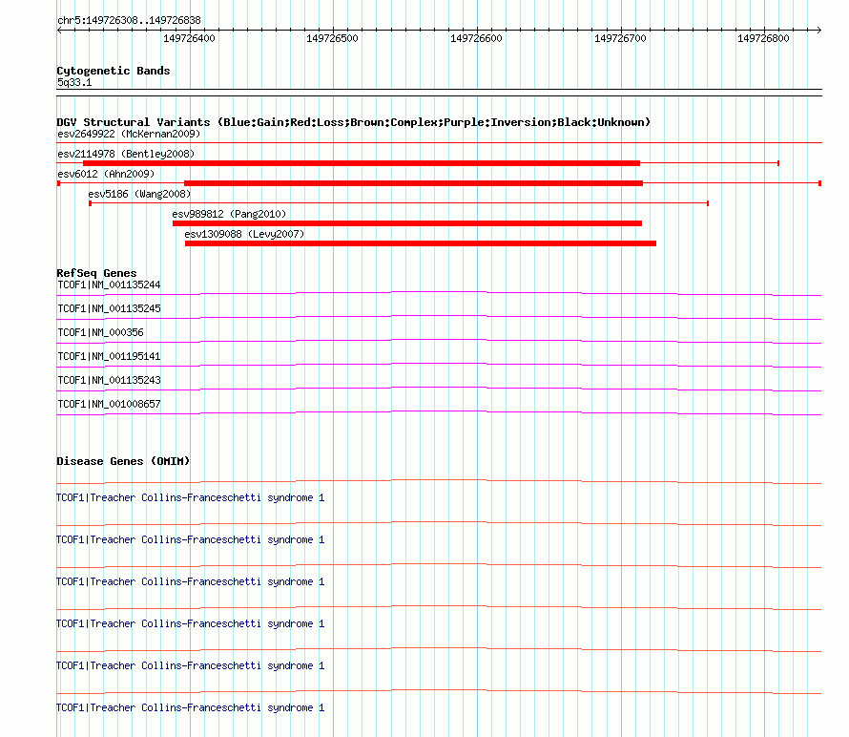Click the 149726400 ruler position label

pos(189,38)
